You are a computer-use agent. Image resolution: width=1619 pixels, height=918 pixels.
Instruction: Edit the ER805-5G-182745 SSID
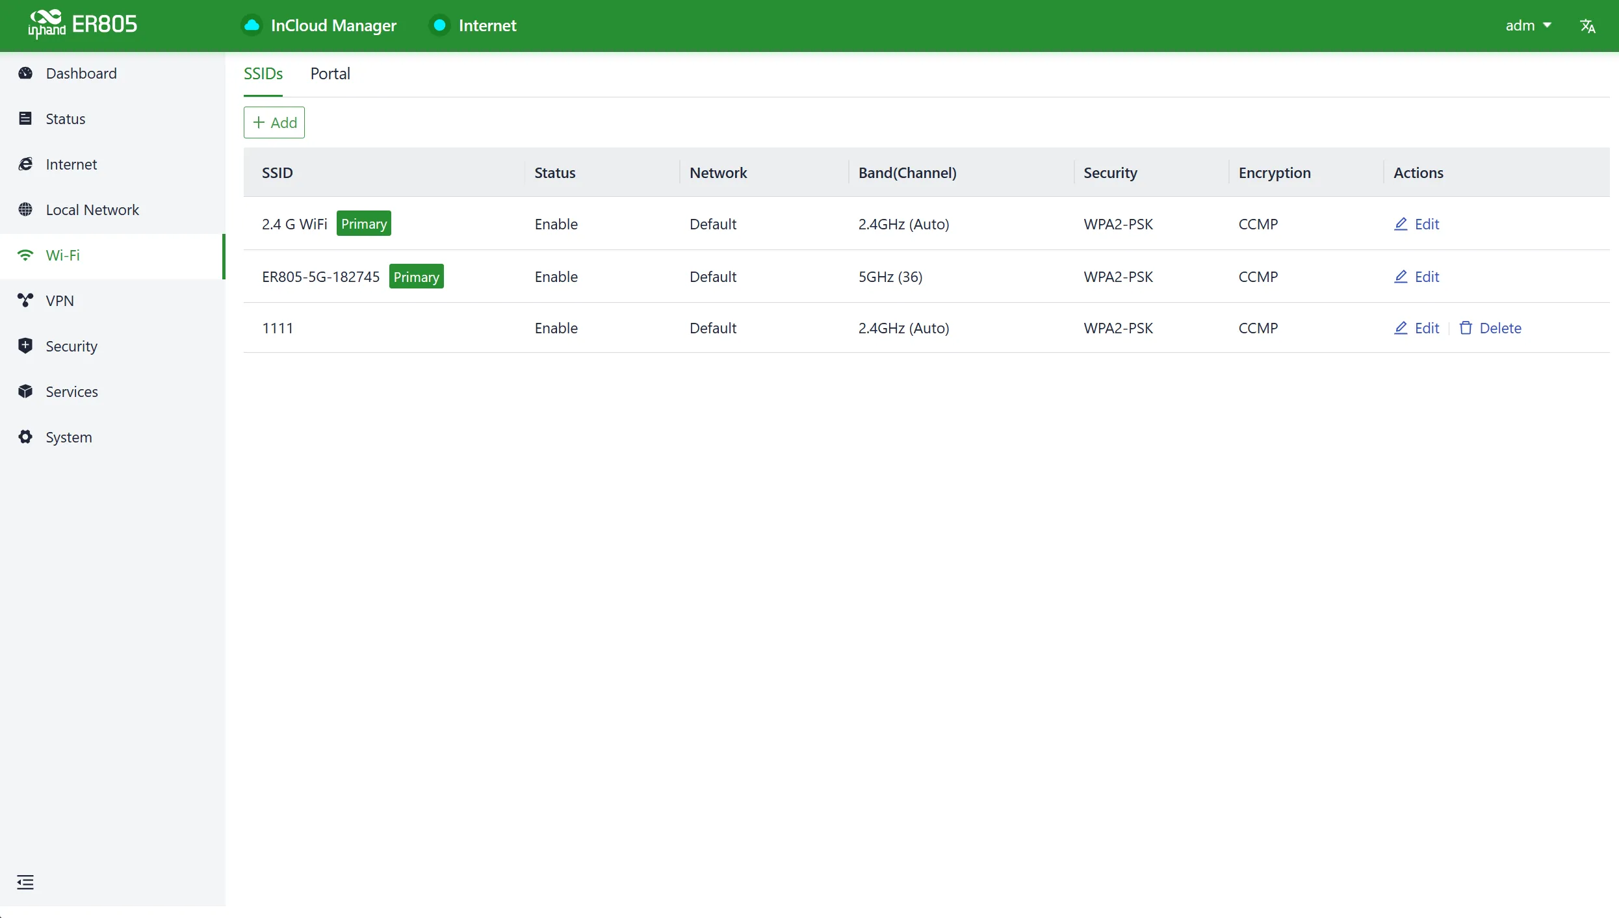tap(1416, 276)
